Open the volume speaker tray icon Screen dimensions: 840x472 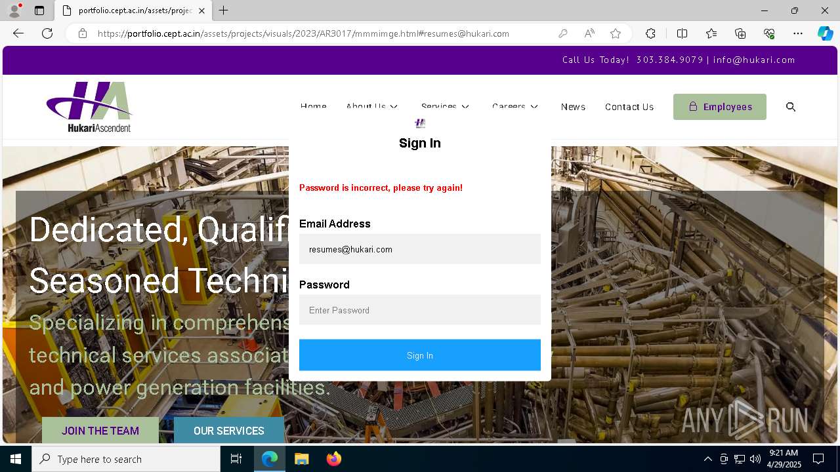click(x=755, y=459)
